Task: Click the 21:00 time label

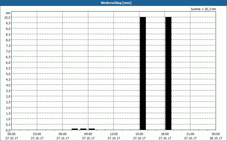Action: pyautogui.click(x=190, y=134)
